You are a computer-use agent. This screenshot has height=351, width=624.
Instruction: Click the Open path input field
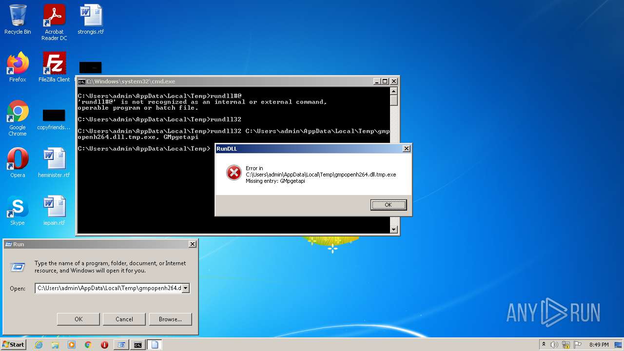click(x=109, y=288)
